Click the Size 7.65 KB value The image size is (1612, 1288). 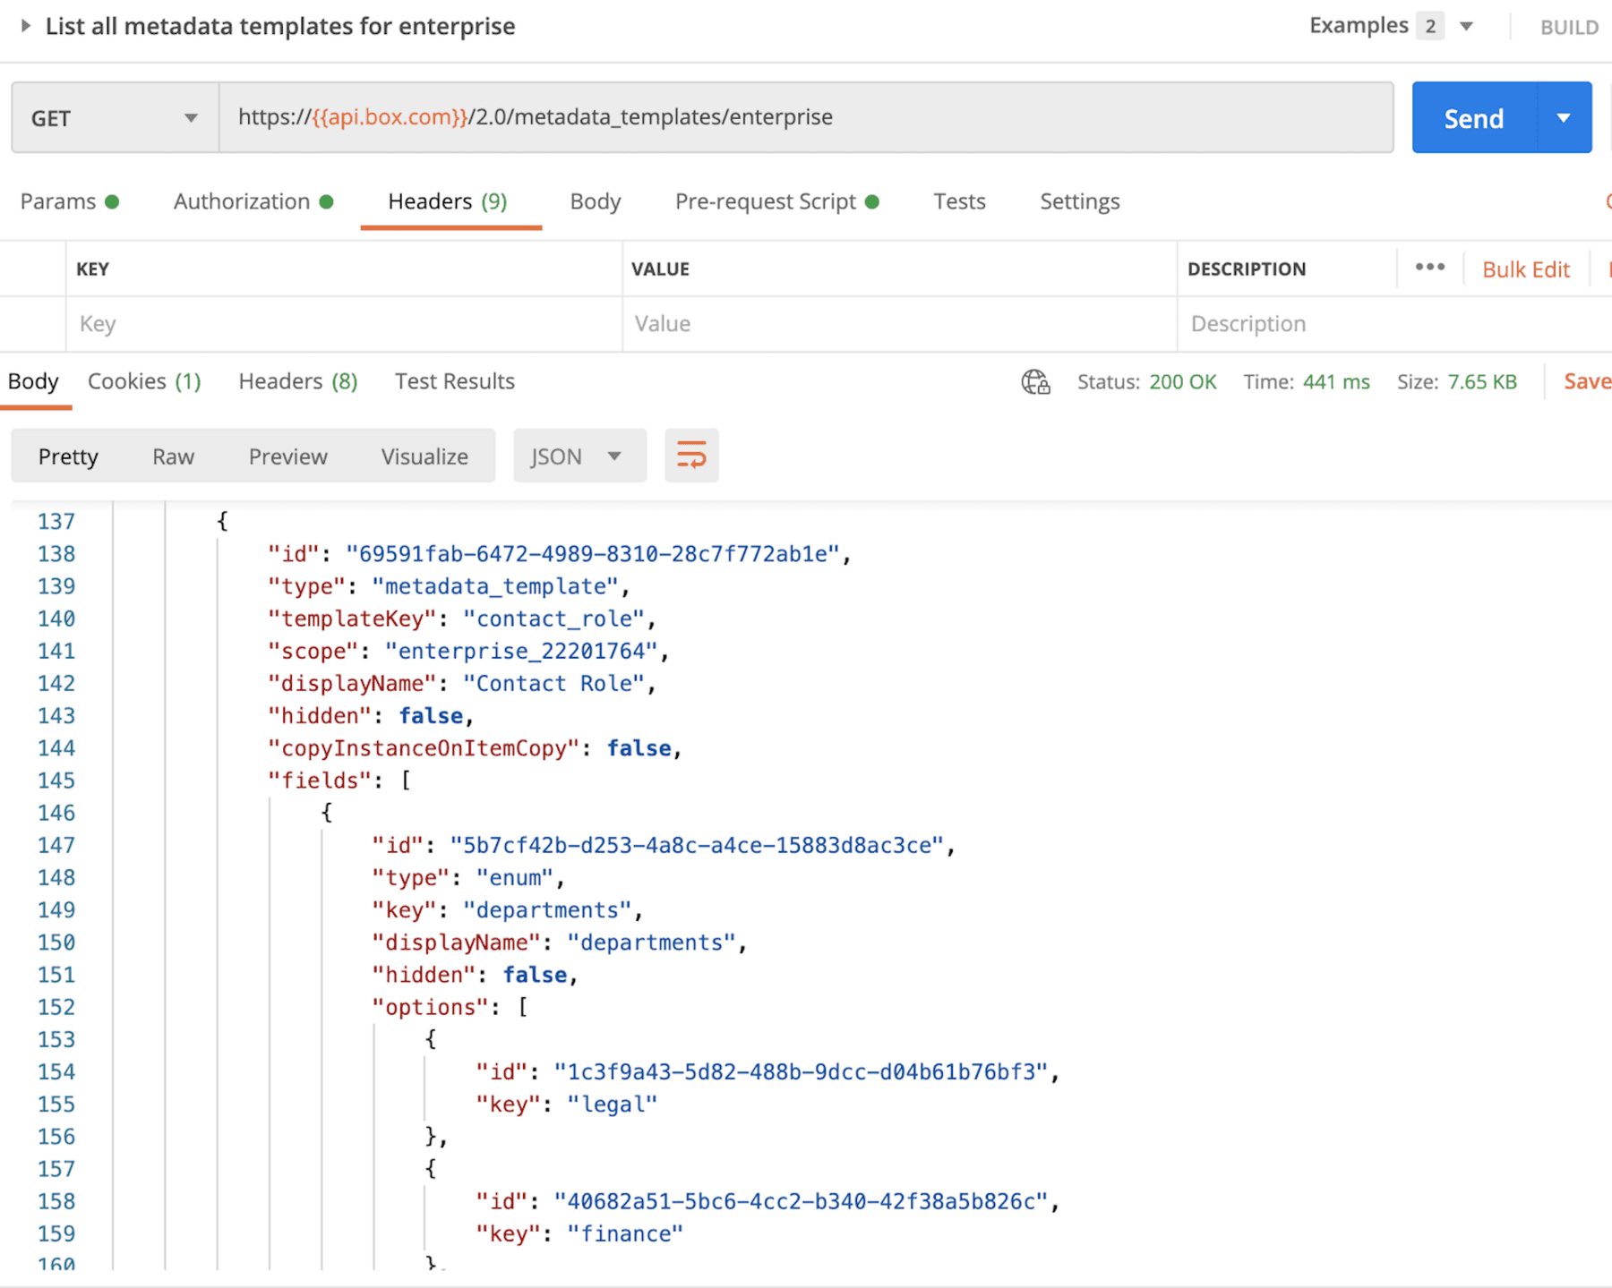click(x=1481, y=382)
